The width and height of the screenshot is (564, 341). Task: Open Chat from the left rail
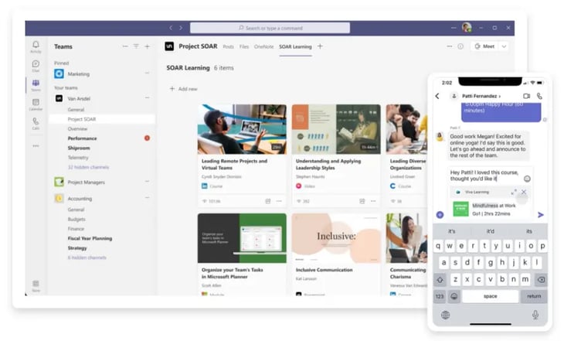tap(36, 65)
